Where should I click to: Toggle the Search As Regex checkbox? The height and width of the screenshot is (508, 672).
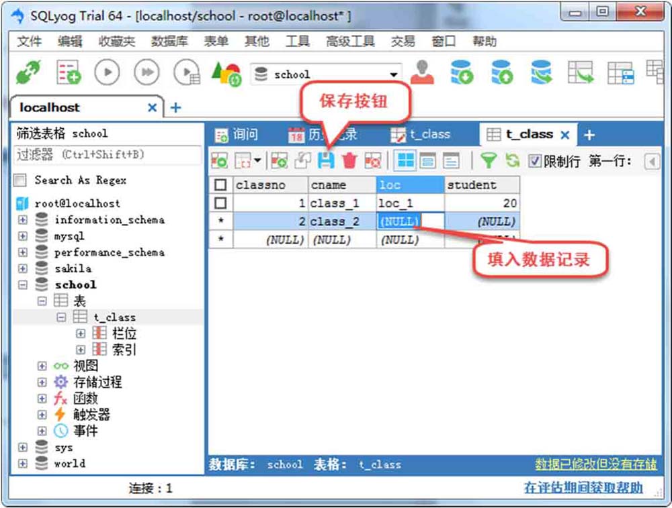tap(19, 180)
